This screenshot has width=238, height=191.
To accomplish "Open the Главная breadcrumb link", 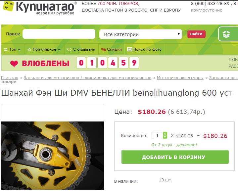I will (10, 77).
